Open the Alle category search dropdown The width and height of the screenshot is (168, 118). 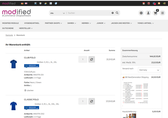click(58, 13)
